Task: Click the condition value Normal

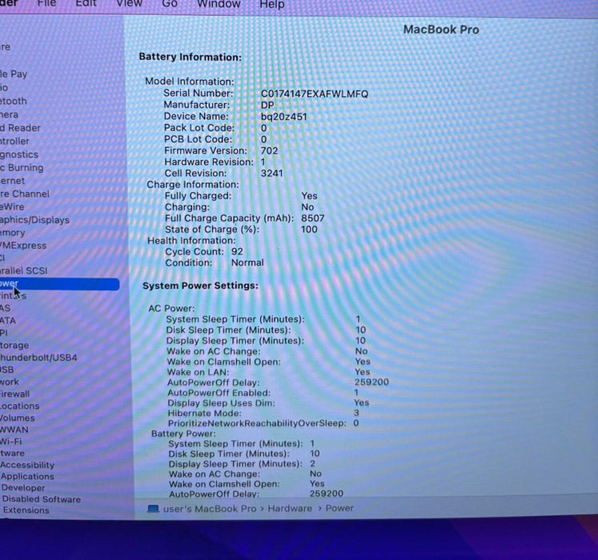Action: (247, 262)
